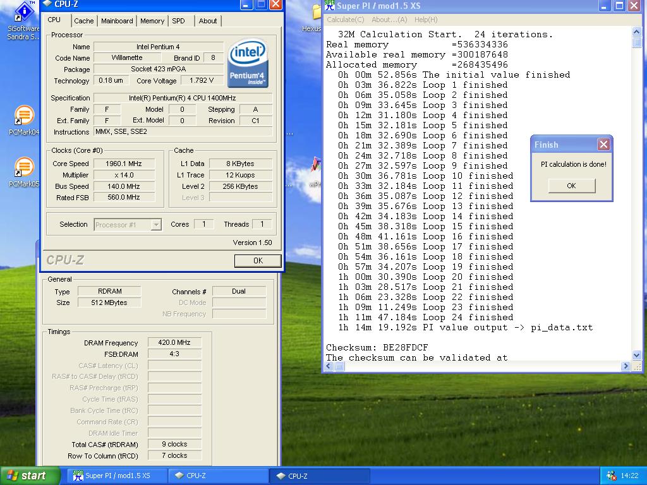
Task: Open the Calculate(C) menu in Super PI
Action: (346, 20)
